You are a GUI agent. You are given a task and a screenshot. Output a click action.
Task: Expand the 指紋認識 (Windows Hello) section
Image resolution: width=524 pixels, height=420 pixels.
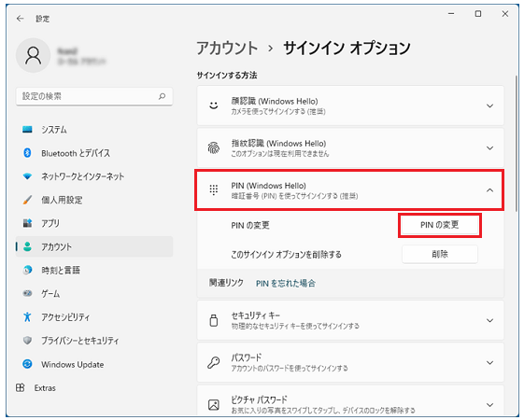350,147
